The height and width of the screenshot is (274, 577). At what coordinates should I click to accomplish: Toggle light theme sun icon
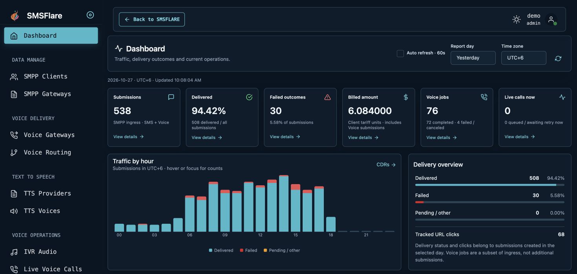click(517, 19)
